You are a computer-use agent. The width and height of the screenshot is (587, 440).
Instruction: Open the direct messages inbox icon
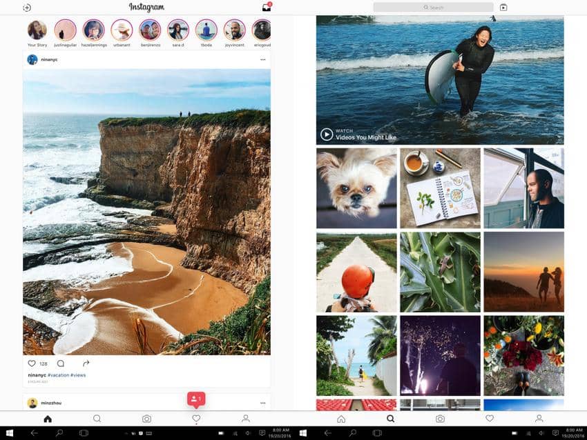pyautogui.click(x=267, y=8)
